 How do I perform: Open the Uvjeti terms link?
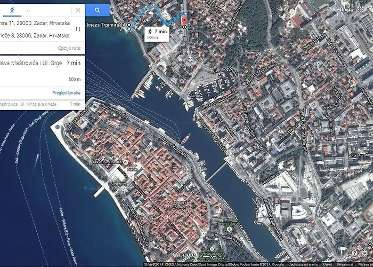point(327,264)
